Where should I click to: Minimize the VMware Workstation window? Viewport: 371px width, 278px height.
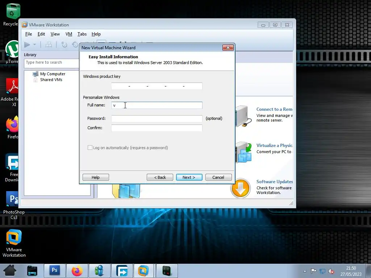click(x=263, y=25)
